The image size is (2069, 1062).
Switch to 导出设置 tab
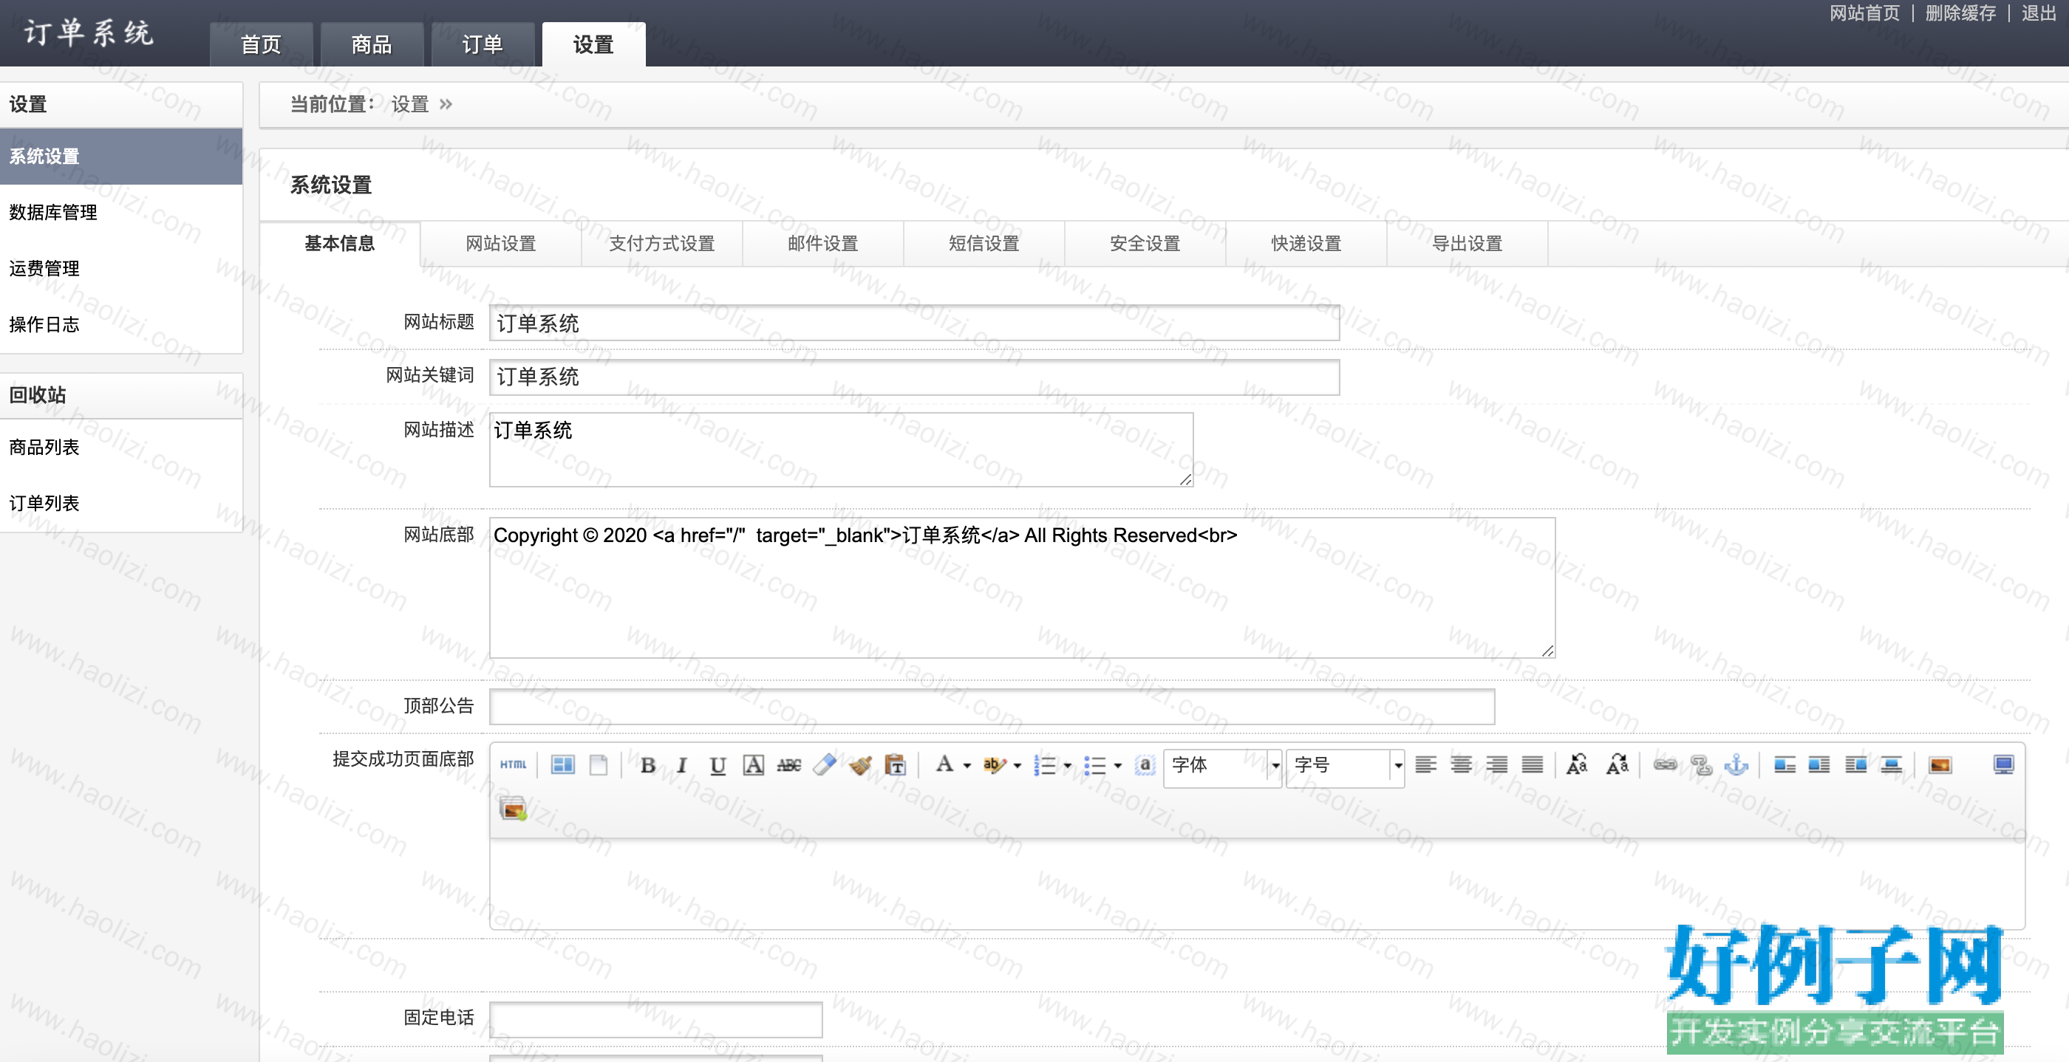point(1468,243)
